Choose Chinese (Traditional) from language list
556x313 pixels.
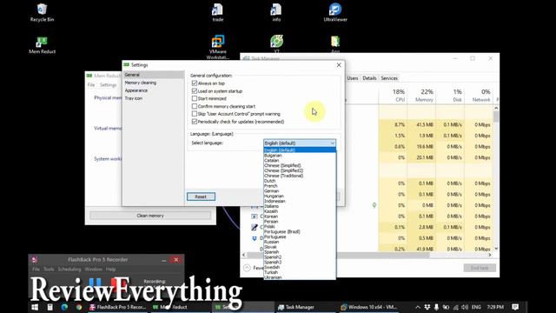(x=300, y=176)
